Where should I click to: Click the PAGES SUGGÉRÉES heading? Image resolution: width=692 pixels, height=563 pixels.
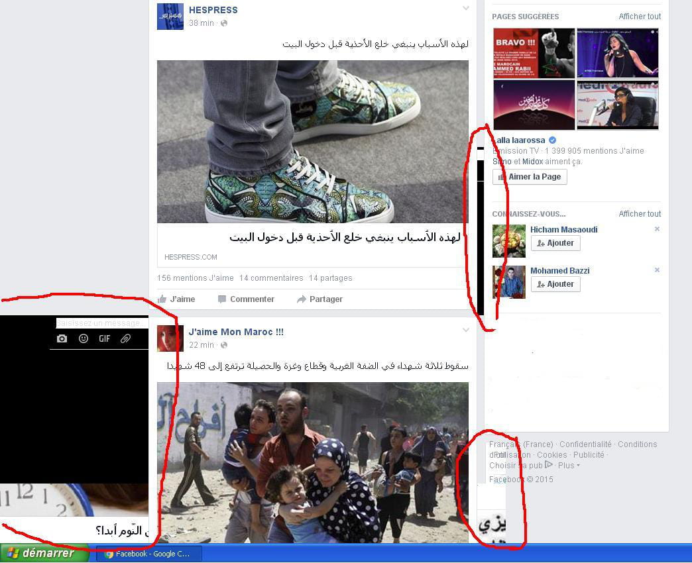point(525,17)
